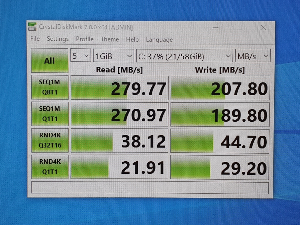Run all benchmarks with All button
This screenshot has height=225, width=300.
[x=49, y=60]
